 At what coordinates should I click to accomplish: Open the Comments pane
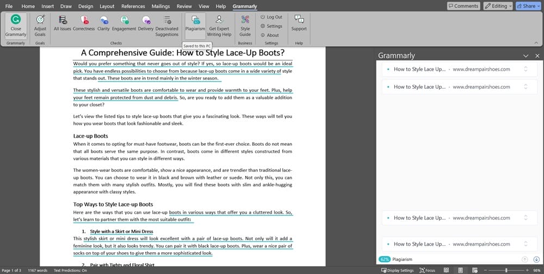click(x=463, y=6)
